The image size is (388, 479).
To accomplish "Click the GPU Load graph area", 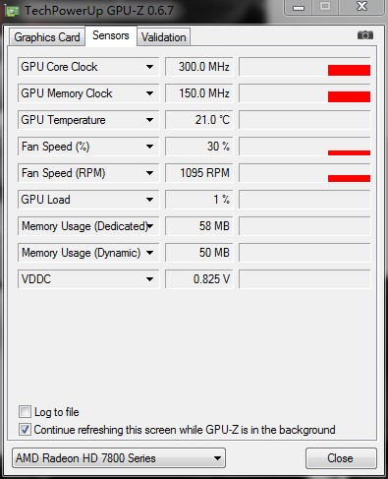I will (305, 200).
